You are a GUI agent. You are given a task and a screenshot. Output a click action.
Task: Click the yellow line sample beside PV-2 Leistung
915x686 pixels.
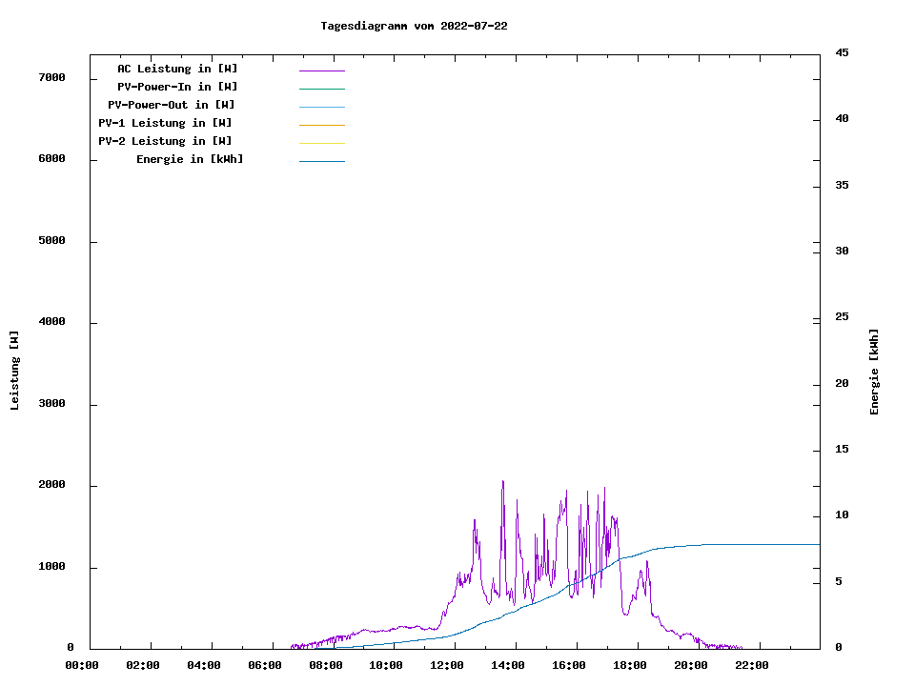tap(321, 143)
